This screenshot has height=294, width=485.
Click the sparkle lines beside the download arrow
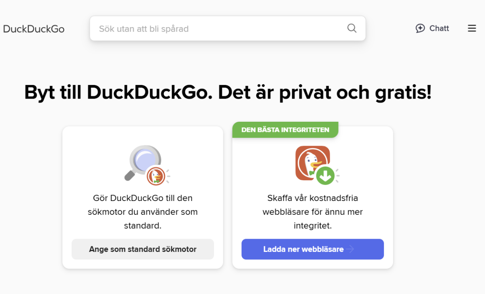coord(337,173)
